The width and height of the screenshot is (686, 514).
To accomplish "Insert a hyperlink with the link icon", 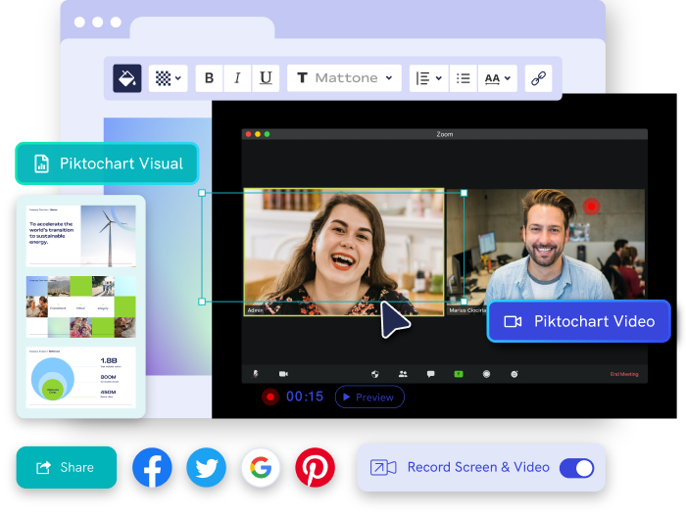I will (538, 78).
